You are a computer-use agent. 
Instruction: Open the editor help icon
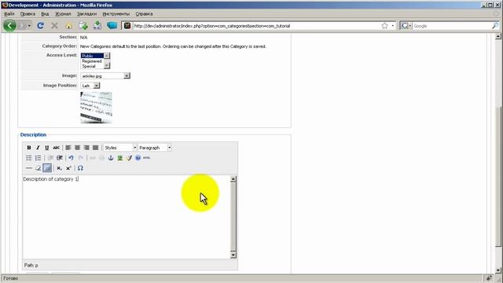pos(138,158)
